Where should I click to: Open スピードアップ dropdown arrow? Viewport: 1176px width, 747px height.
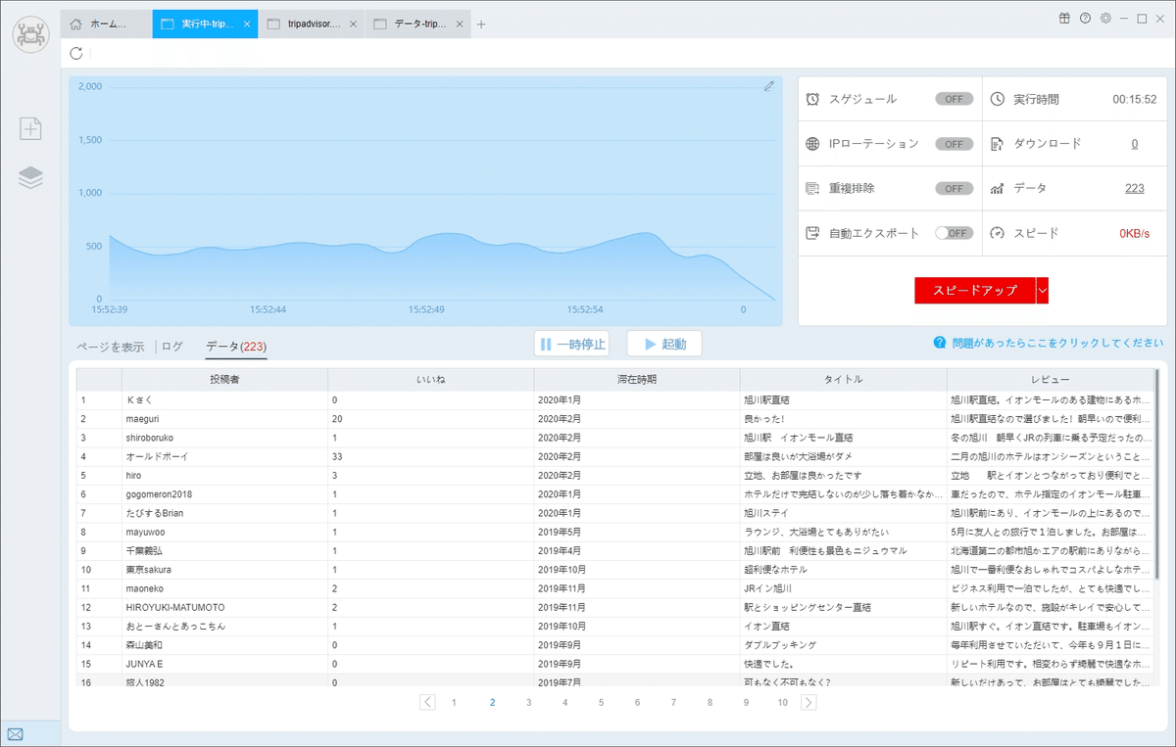[x=1043, y=290]
